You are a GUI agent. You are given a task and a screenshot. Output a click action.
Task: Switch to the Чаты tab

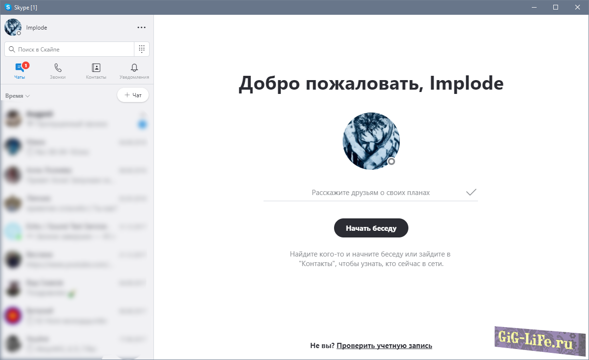click(20, 71)
